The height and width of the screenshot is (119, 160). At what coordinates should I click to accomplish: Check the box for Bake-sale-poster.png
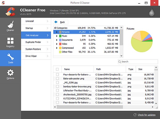click(58, 78)
